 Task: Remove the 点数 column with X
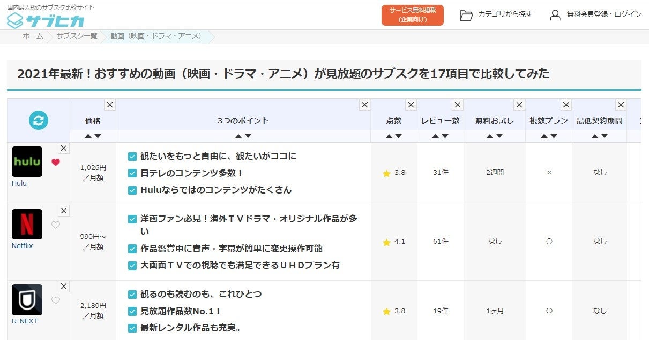(x=411, y=105)
